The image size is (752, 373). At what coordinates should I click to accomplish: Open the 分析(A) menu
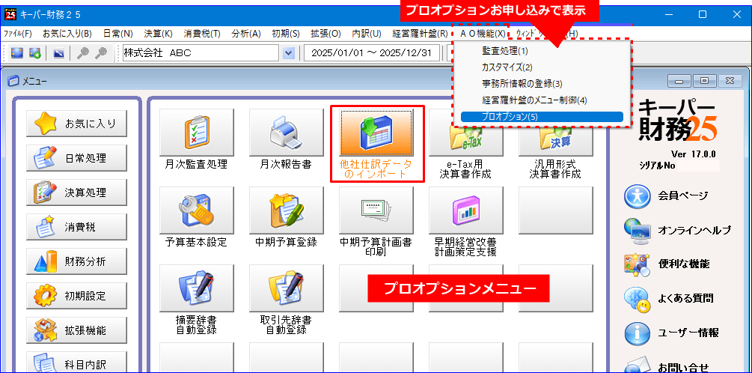coord(246,34)
